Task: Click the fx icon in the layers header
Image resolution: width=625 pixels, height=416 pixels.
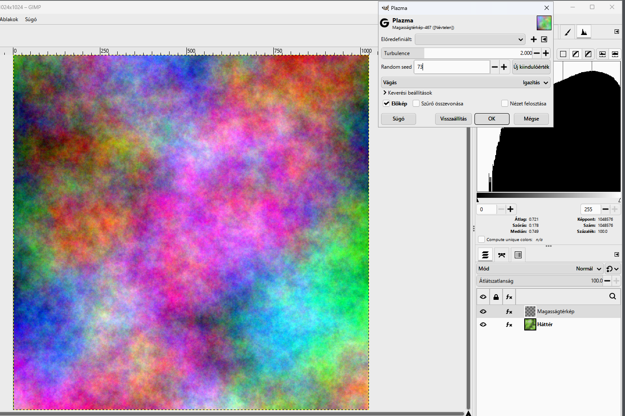Action: (509, 297)
